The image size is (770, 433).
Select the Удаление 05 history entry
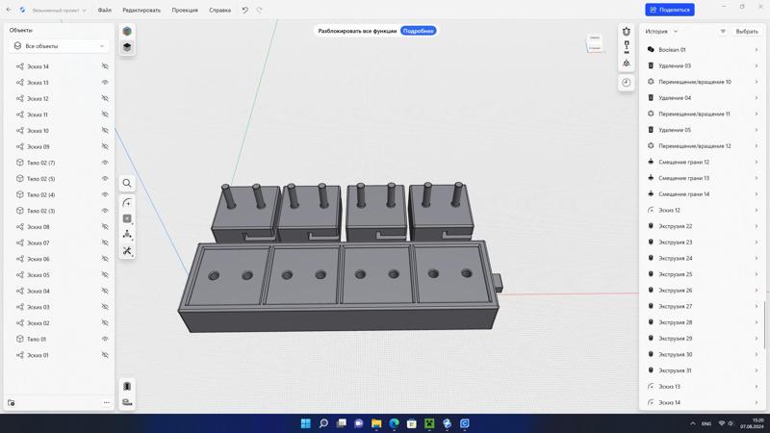[x=703, y=130]
